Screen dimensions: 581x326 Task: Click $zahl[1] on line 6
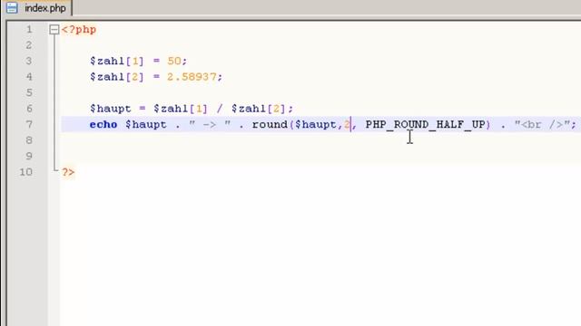[181, 109]
